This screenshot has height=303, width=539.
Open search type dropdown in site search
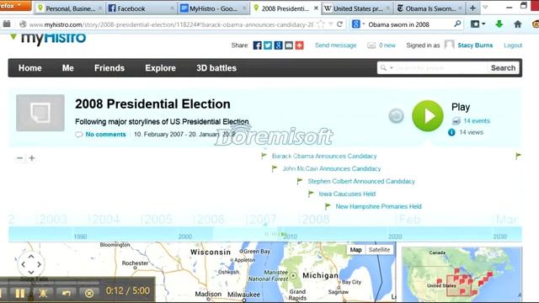point(391,68)
